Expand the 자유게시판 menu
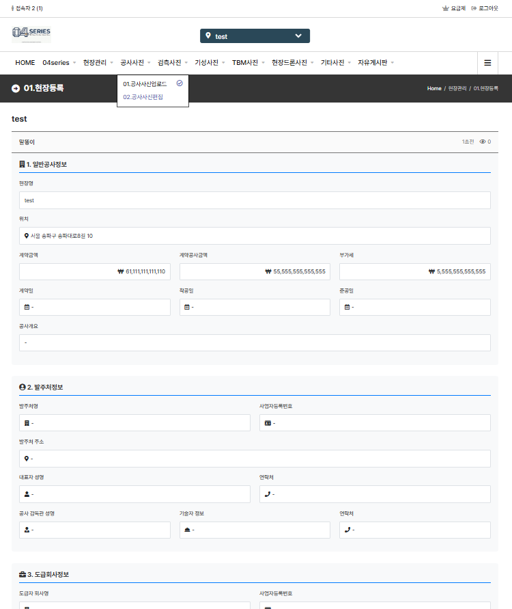Viewport: 512px width, 609px height. pos(375,62)
